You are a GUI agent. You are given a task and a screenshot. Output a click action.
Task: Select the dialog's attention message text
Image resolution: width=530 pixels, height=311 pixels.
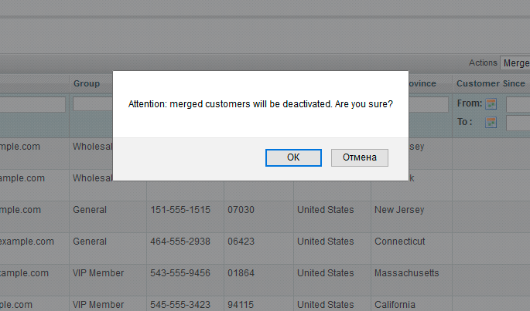(260, 104)
